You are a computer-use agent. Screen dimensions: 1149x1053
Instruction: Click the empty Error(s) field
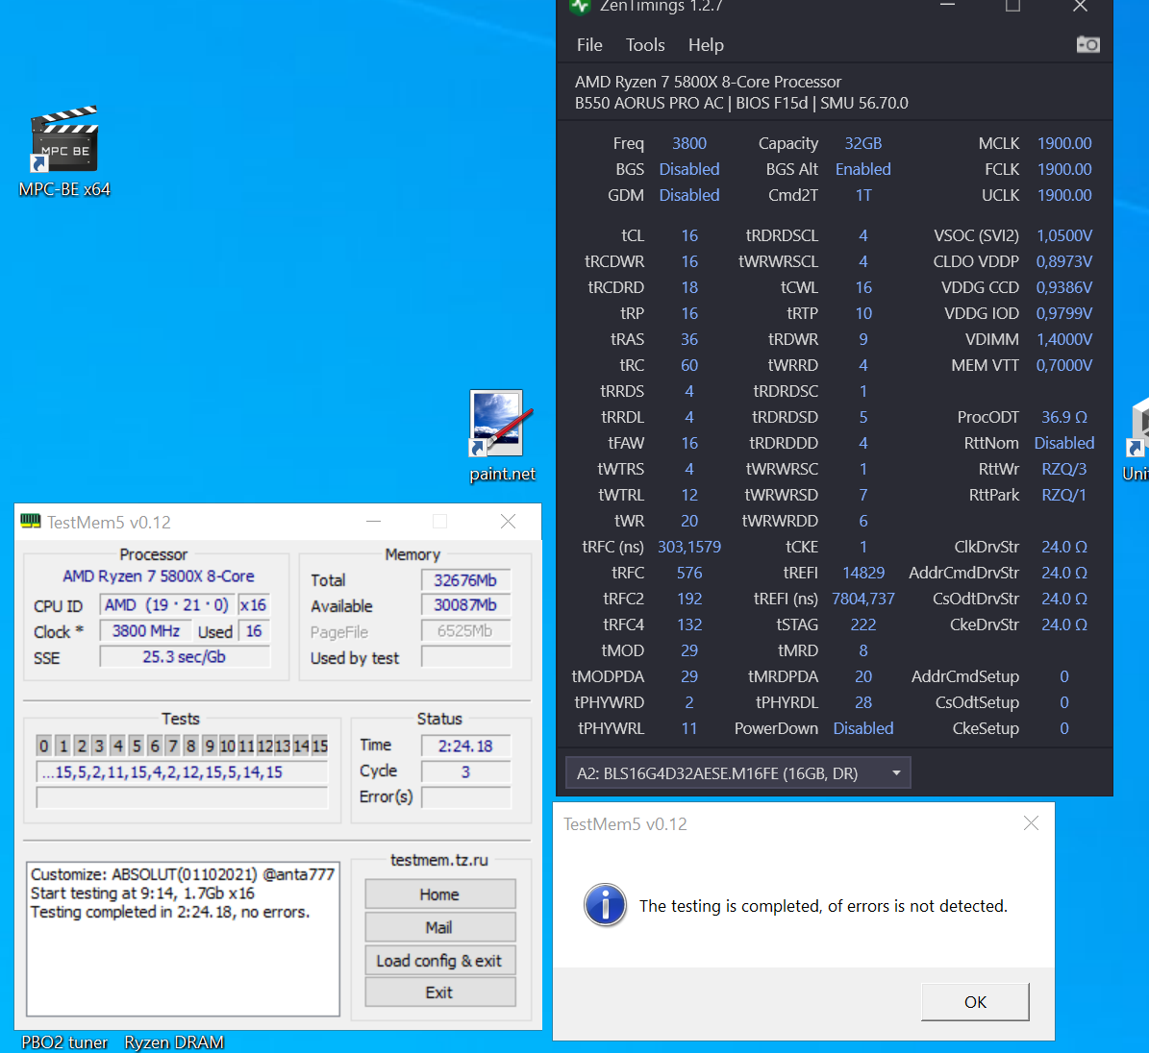pyautogui.click(x=465, y=796)
